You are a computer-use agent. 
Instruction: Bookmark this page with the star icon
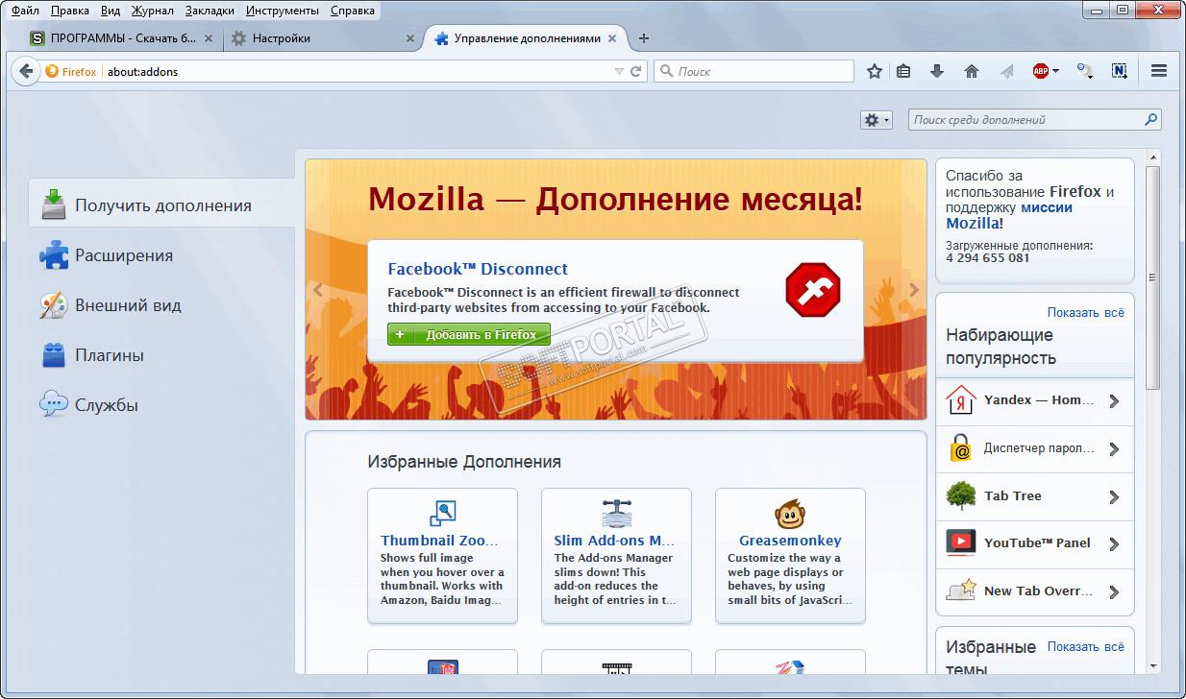click(x=875, y=71)
